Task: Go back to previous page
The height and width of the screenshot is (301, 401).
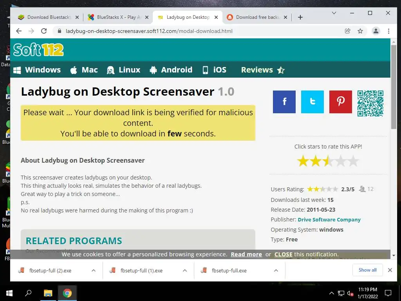Action: [x=19, y=31]
